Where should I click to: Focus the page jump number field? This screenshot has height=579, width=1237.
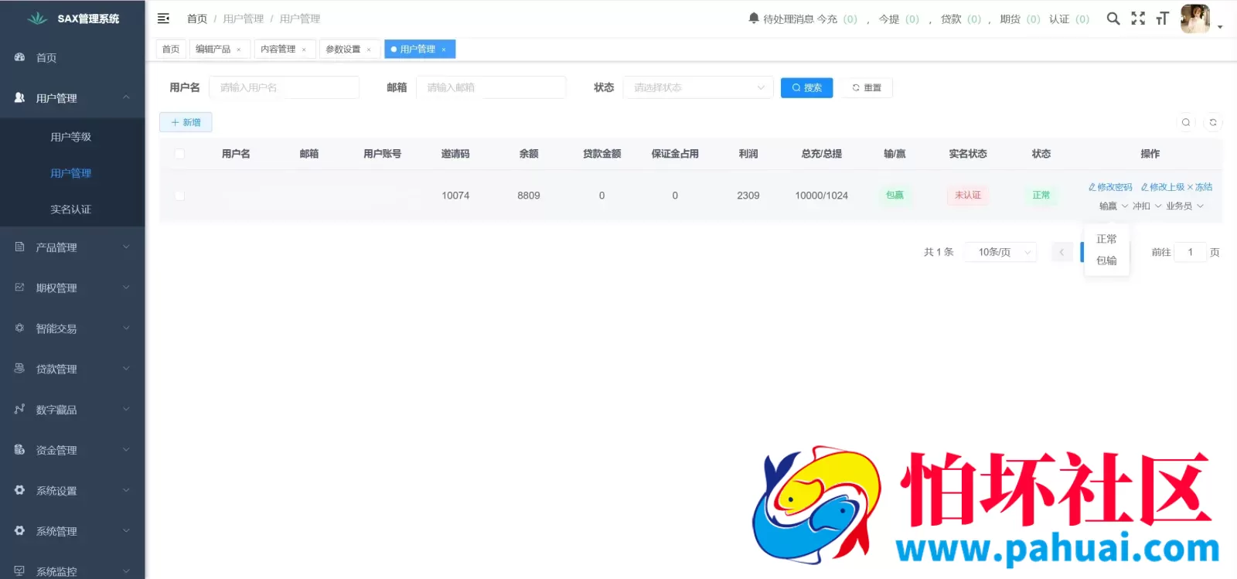1190,252
